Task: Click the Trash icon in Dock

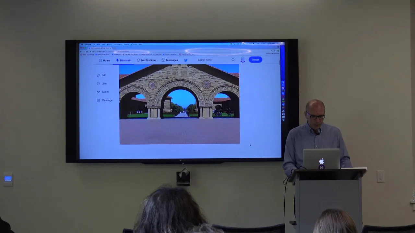Action: (283, 119)
